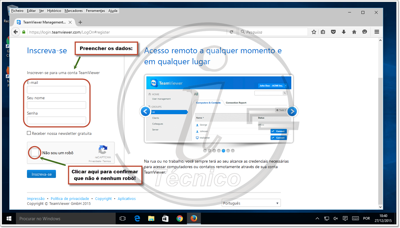Open the Firefox downloads panel
This screenshot has width=400, height=228.
point(344,32)
